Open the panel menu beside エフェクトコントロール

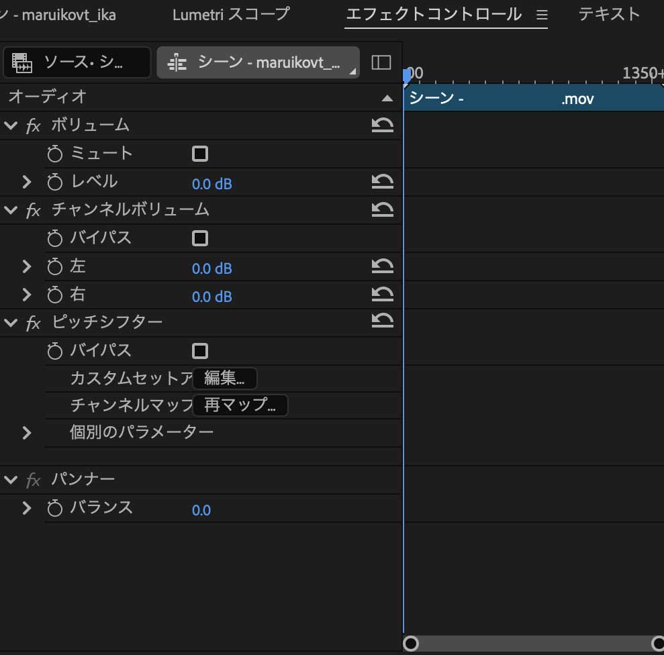pos(541,14)
